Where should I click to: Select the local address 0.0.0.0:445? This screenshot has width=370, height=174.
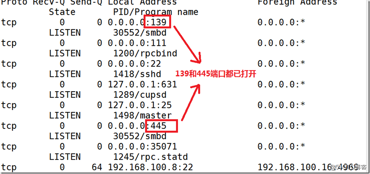pos(137,126)
